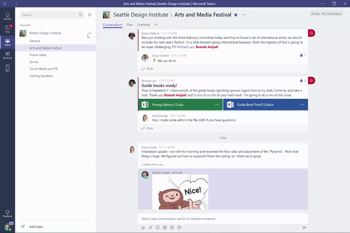Expand the 2 replies from you thread

click(152, 164)
